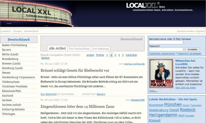Open the Werl hot spot

(x=181, y=115)
